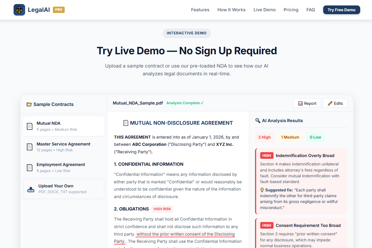Click the Analysis Complete checkmark
The height and width of the screenshot is (248, 372).
click(x=202, y=103)
